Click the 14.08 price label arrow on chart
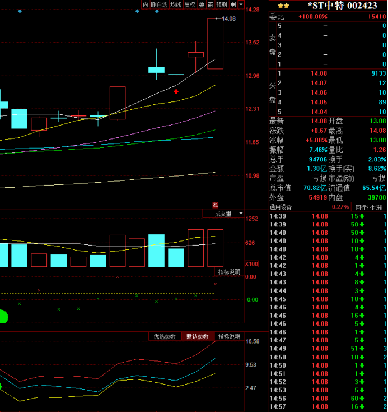The width and height of the screenshot is (388, 412). [227, 19]
